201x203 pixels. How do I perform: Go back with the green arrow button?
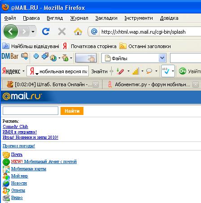[11, 31]
